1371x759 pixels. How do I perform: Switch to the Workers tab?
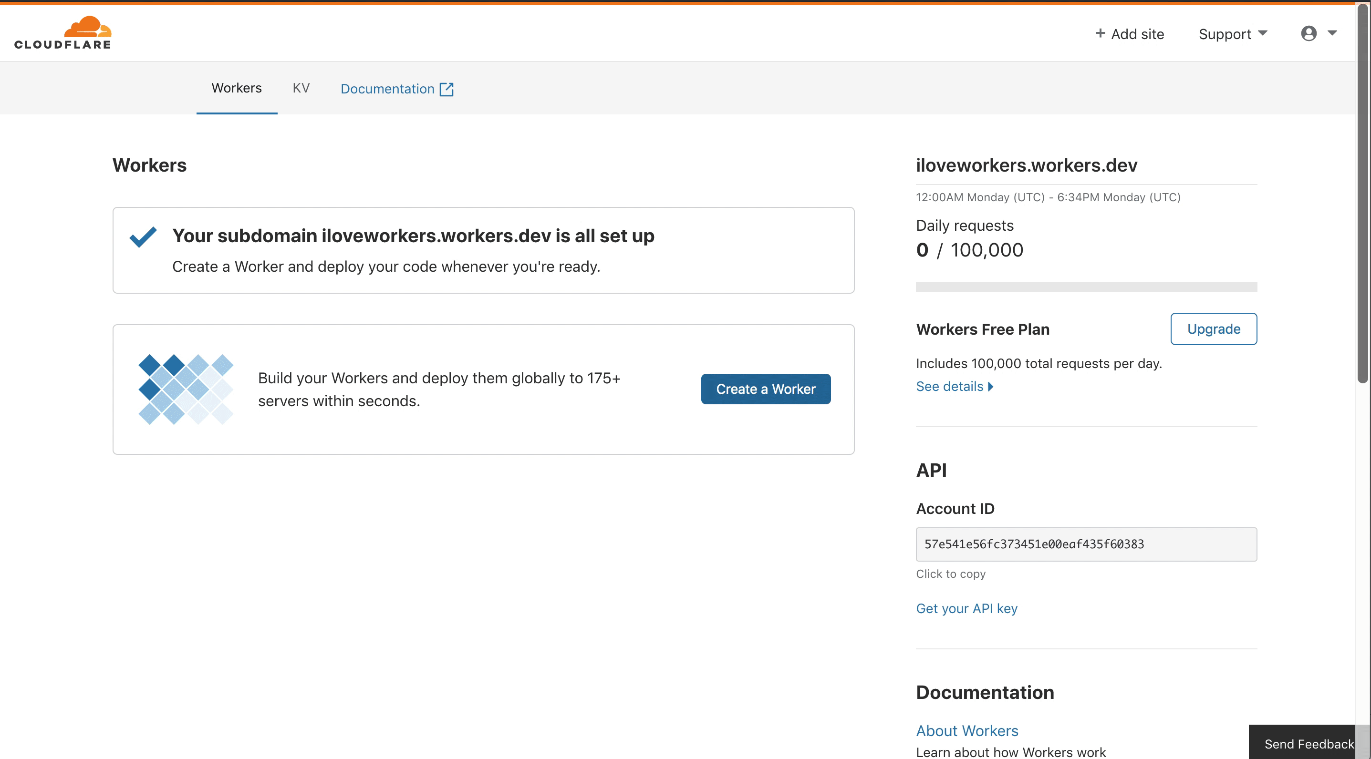click(236, 88)
